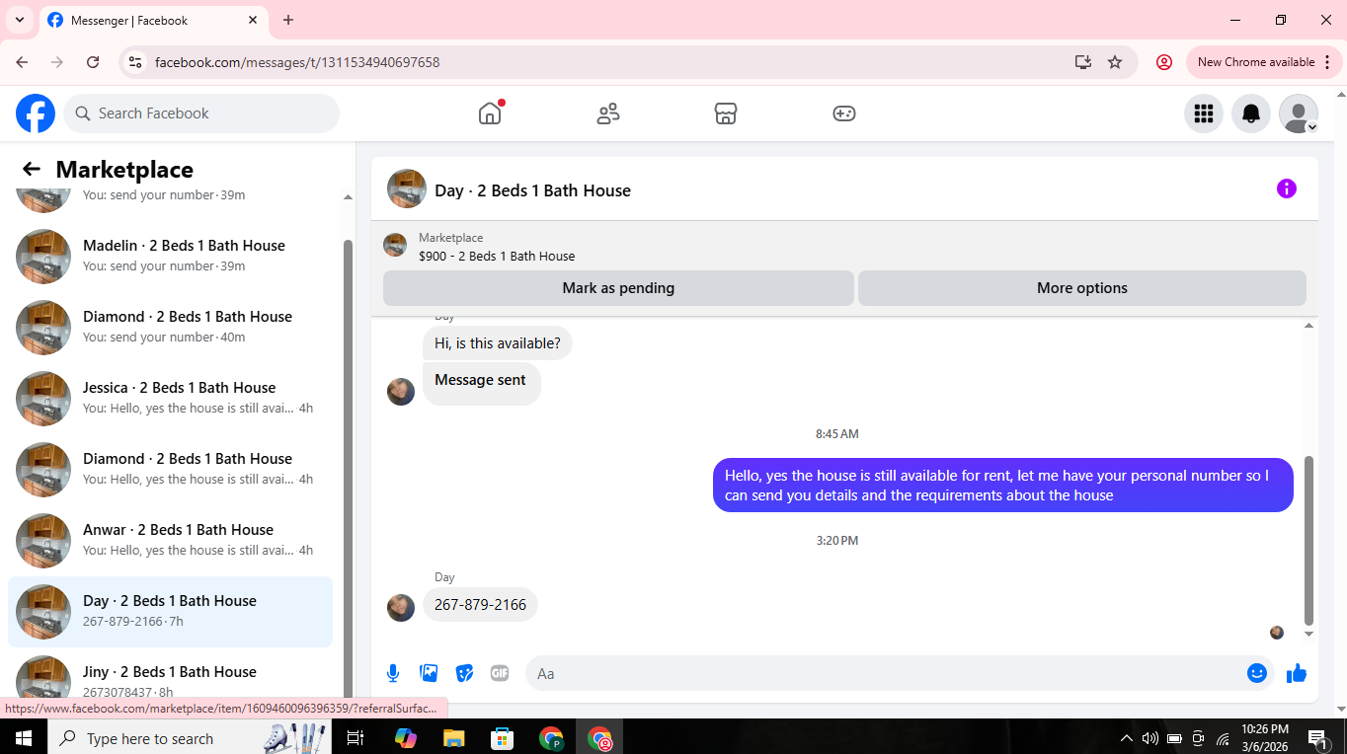1347x754 pixels.
Task: Click the purple sent reply message
Action: coord(1002,485)
